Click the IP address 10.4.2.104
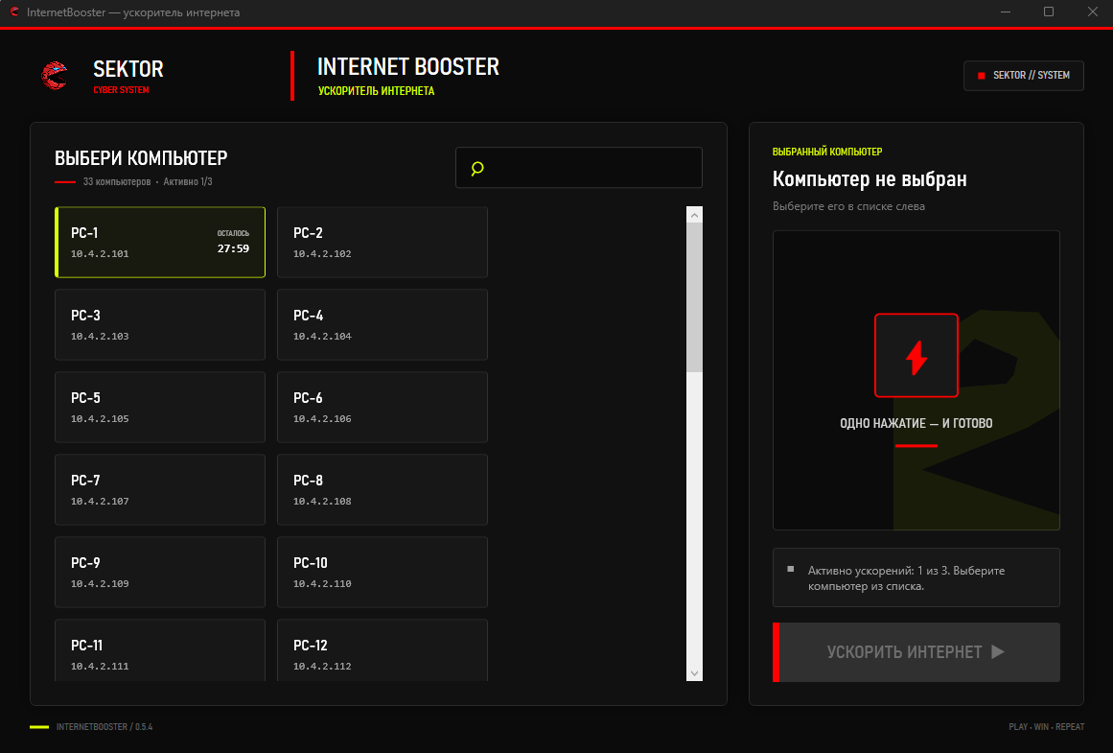 (x=322, y=336)
